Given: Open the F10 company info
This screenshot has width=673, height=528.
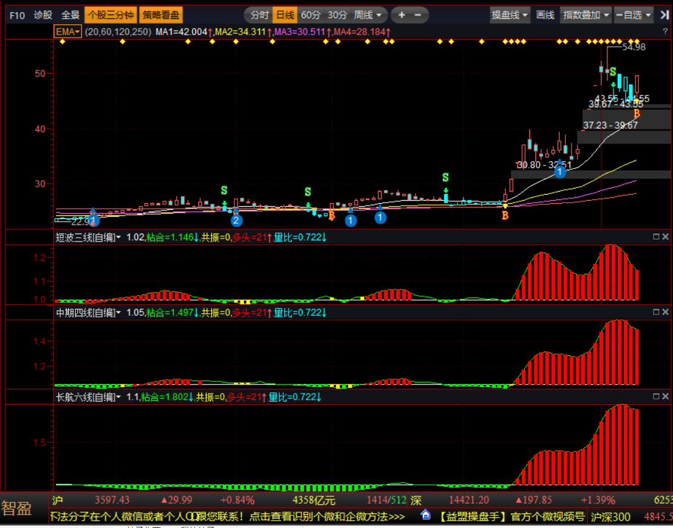Looking at the screenshot, I should point(17,15).
